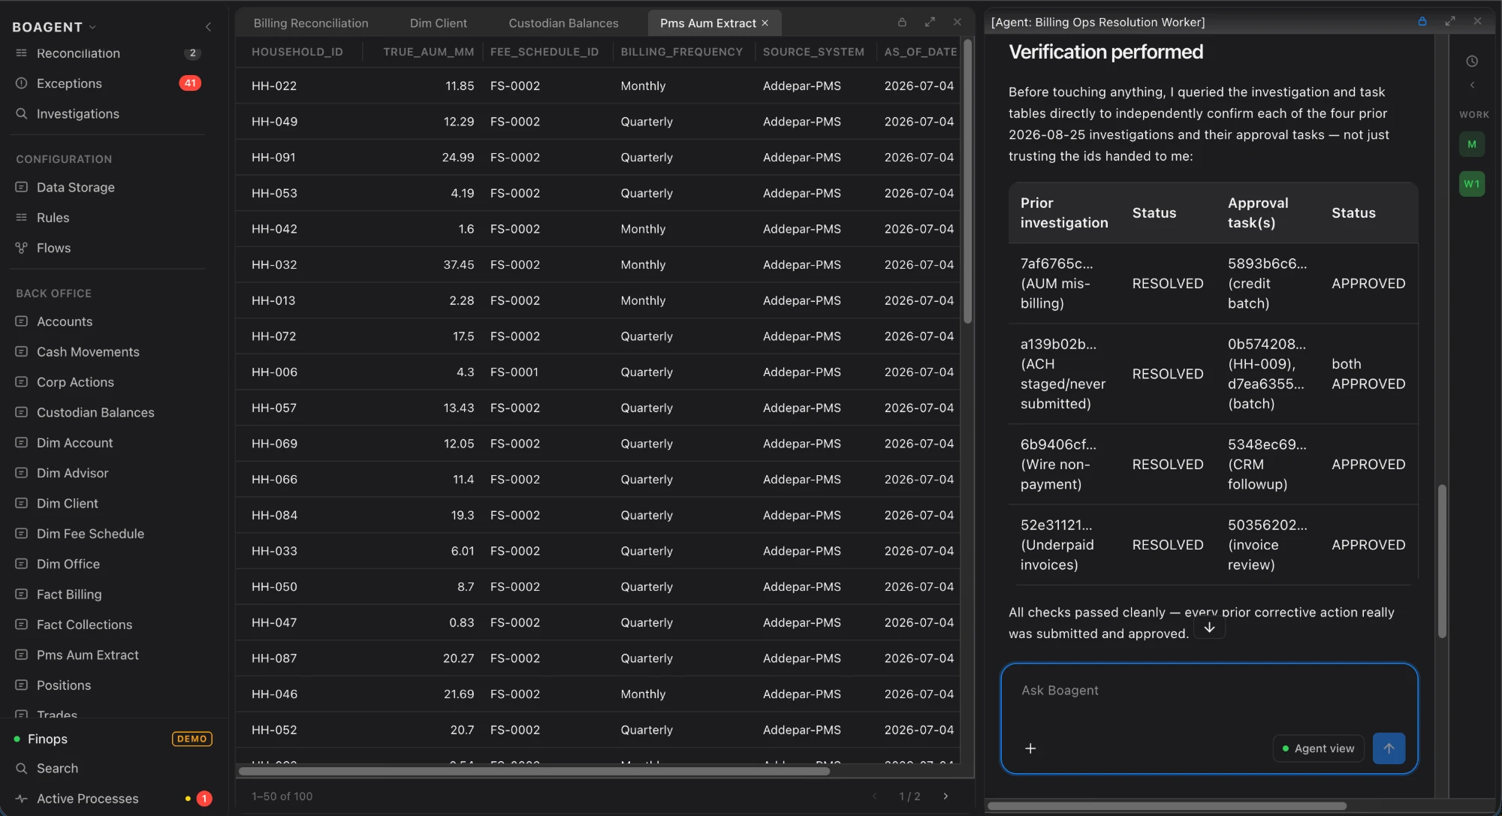Jump to latest message arrow
The width and height of the screenshot is (1502, 816).
point(1209,628)
